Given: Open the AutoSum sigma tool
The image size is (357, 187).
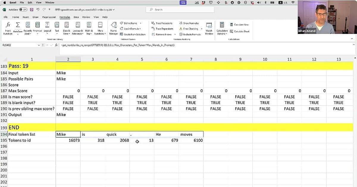Looking at the screenshot, I should click(x=18, y=25).
